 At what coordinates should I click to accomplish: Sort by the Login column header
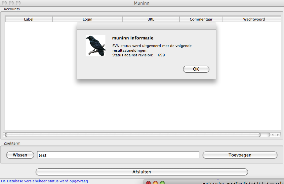88,19
